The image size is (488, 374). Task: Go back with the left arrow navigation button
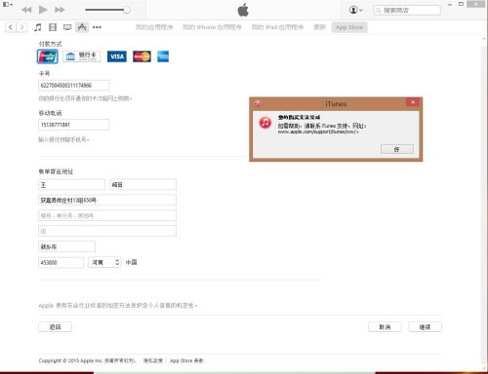point(11,27)
